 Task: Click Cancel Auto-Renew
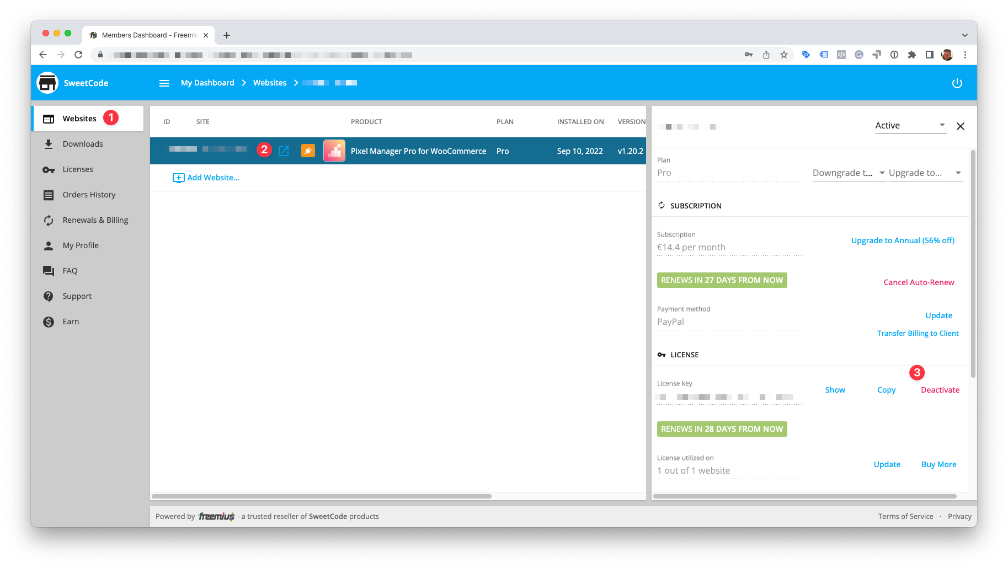coord(919,282)
